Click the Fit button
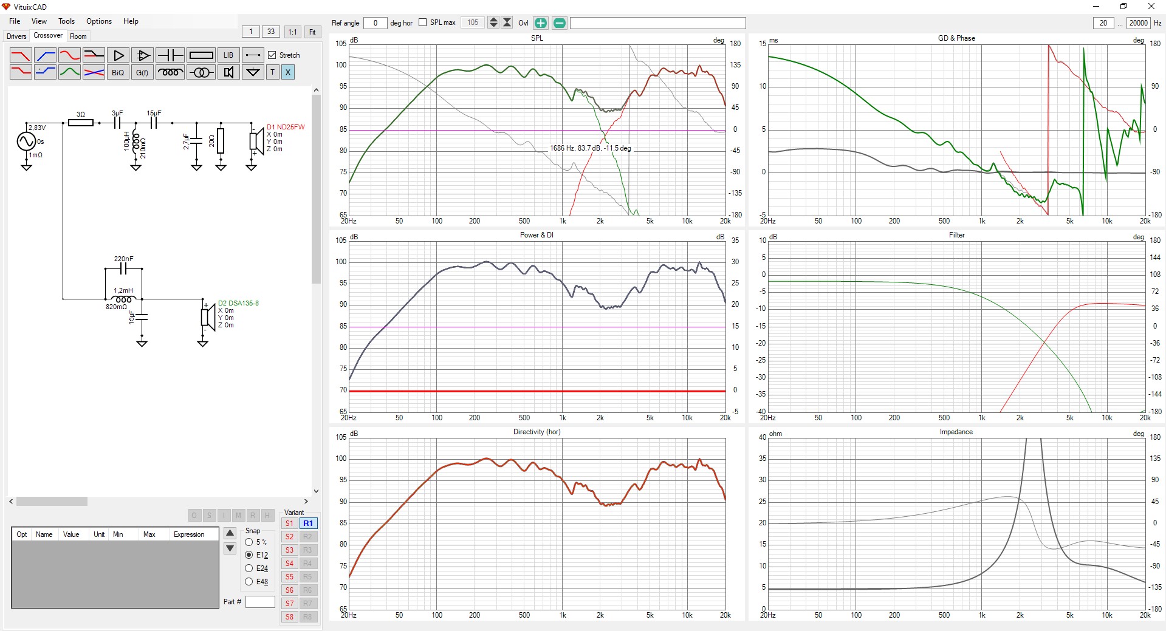The width and height of the screenshot is (1166, 631). point(312,32)
